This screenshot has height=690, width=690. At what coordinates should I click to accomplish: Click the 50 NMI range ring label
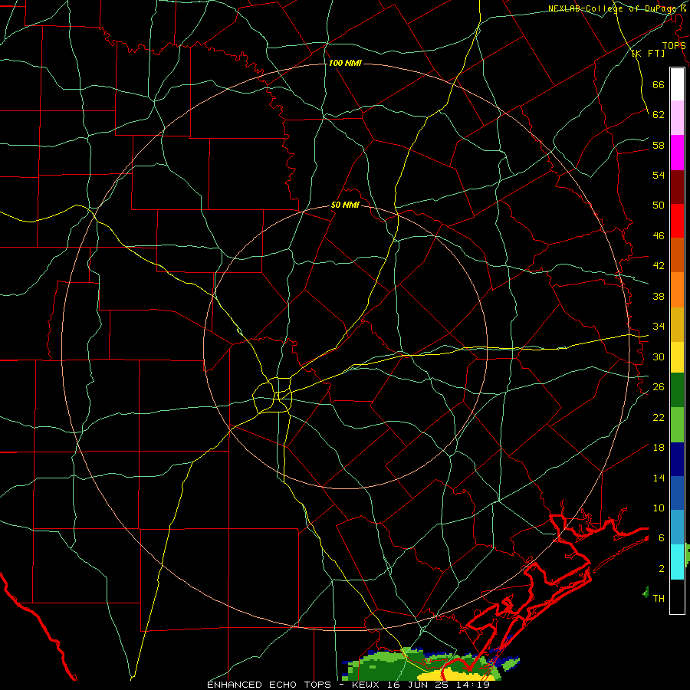pos(346,205)
